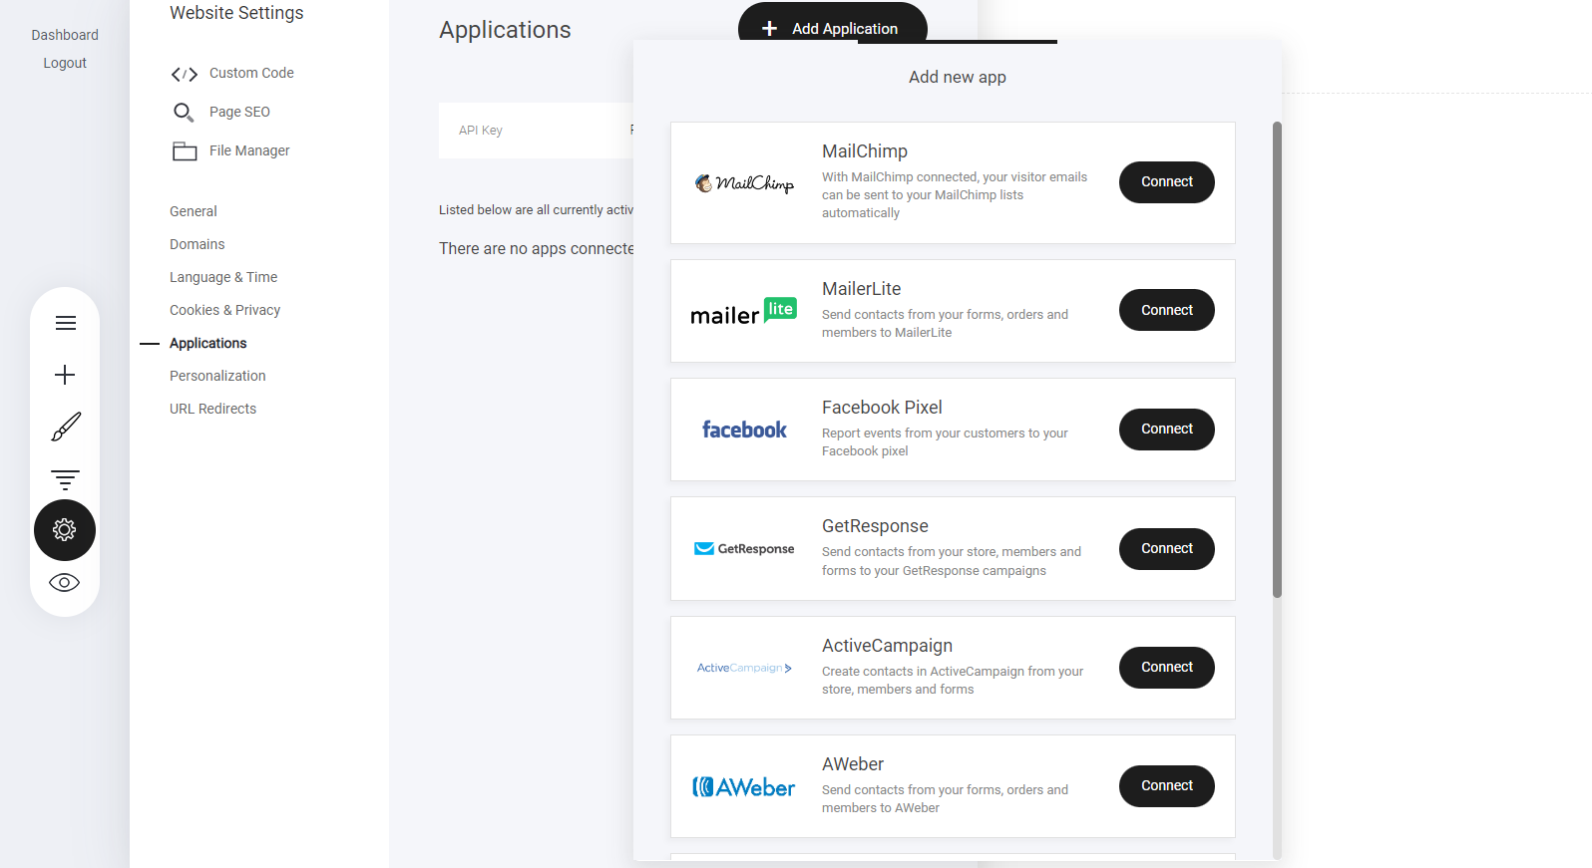Open the General settings section

[194, 211]
